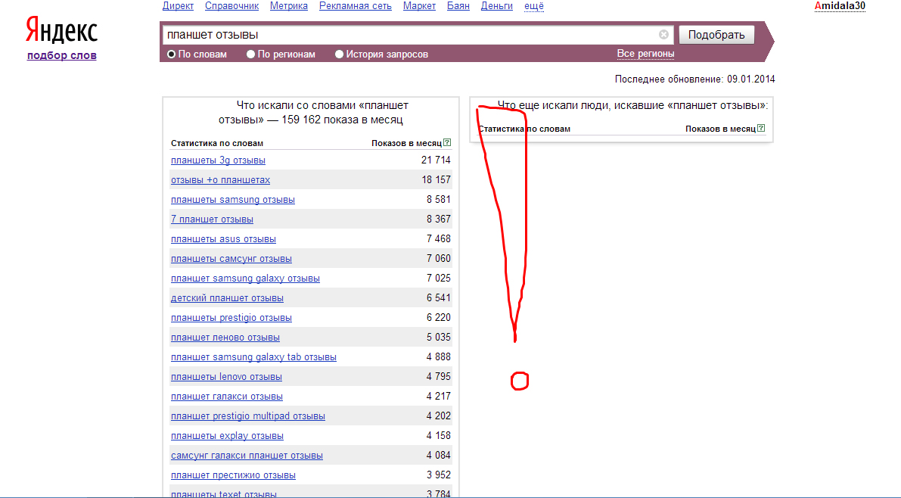Image resolution: width=901 pixels, height=498 pixels.
Task: Open 'планшет престижио отзывы' query
Action: pyautogui.click(x=233, y=475)
